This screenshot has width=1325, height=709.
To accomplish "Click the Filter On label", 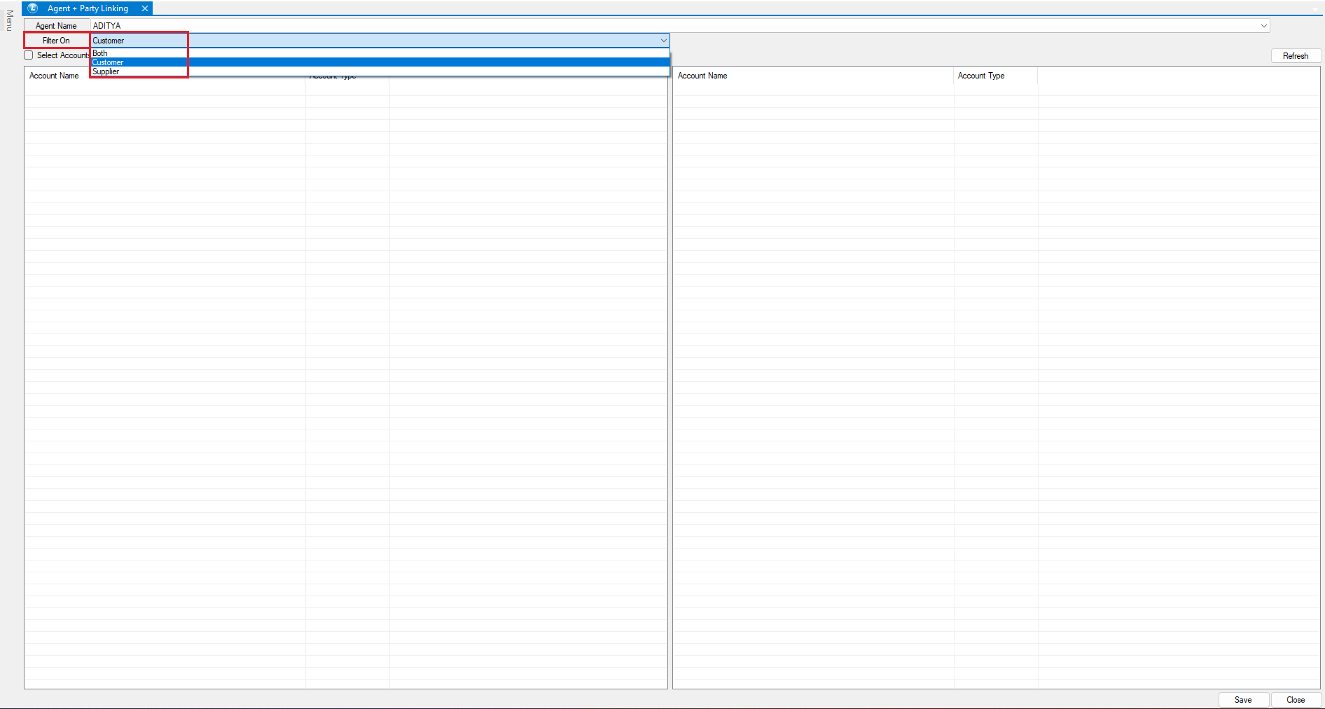I will 56,41.
